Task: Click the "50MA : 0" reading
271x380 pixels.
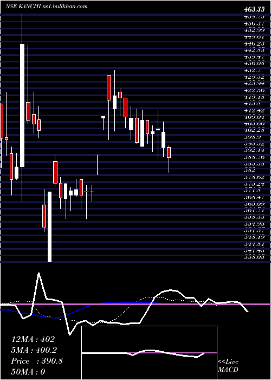Action: click(28, 372)
